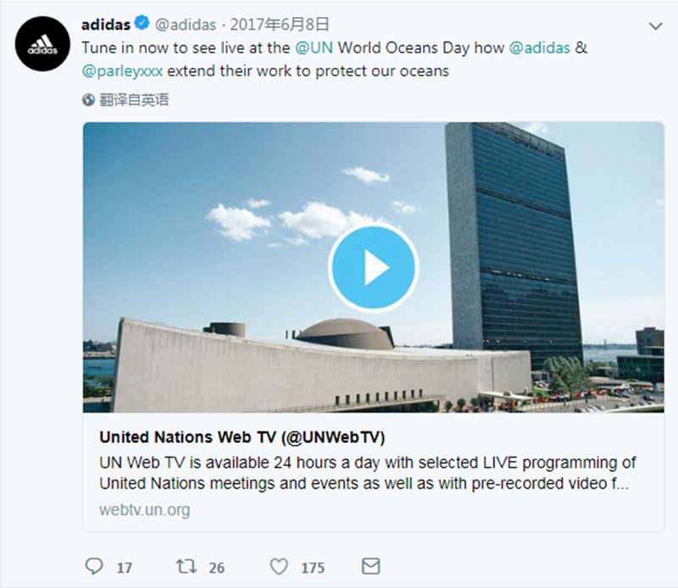678x588 pixels.
Task: Open the @parleyxxx mention link
Action: (122, 71)
